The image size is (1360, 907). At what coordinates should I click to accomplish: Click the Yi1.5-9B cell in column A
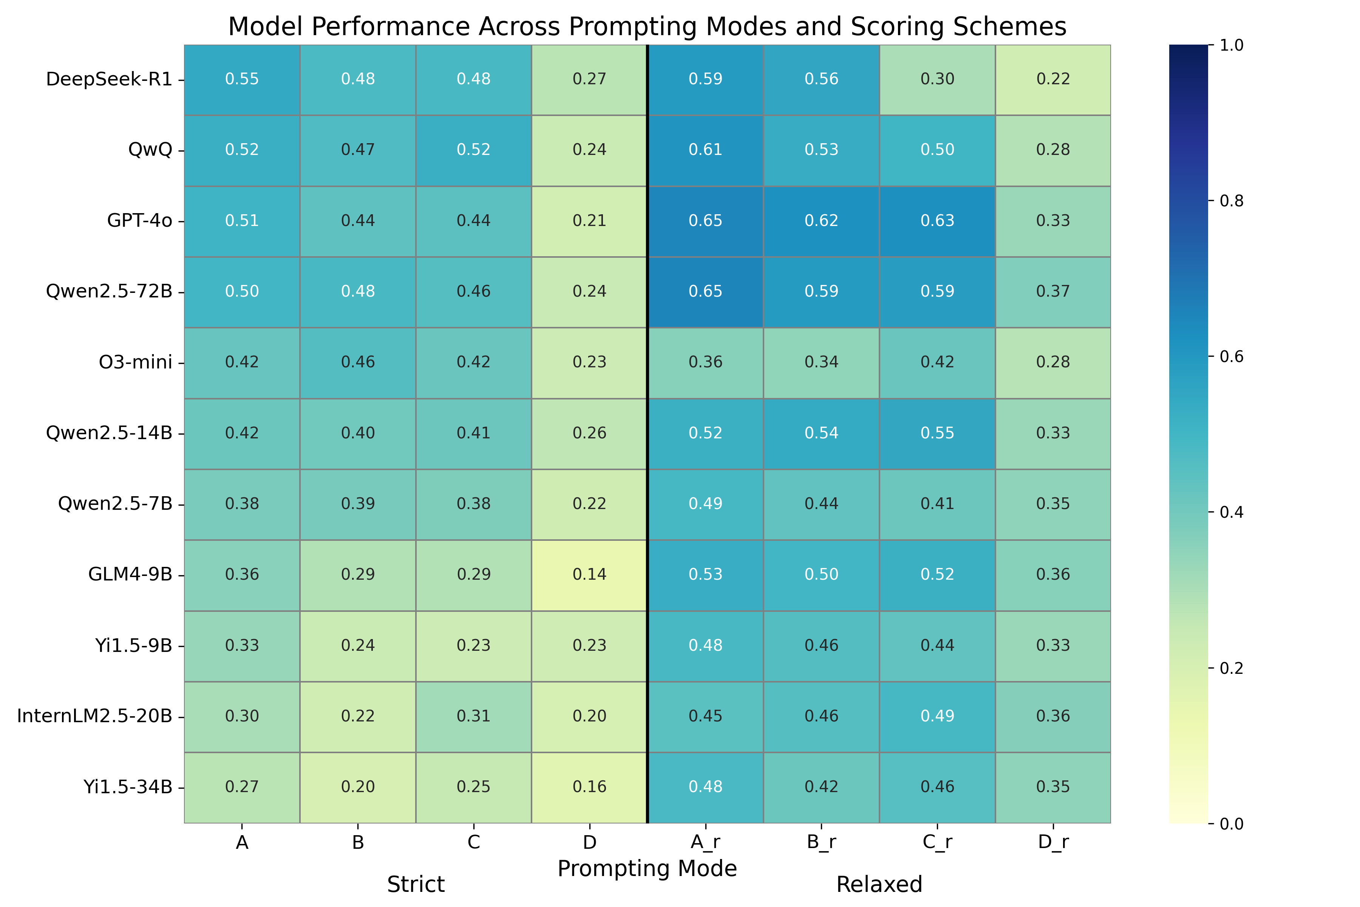(x=242, y=645)
